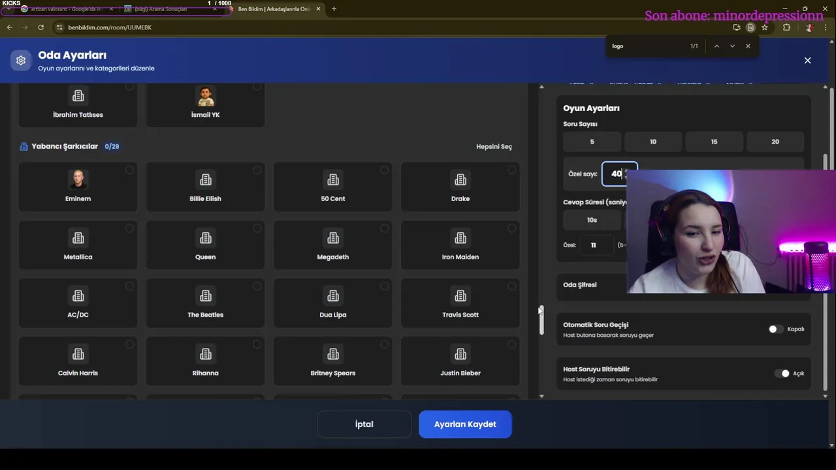Click the İptal button
This screenshot has height=470, width=836.
click(364, 424)
